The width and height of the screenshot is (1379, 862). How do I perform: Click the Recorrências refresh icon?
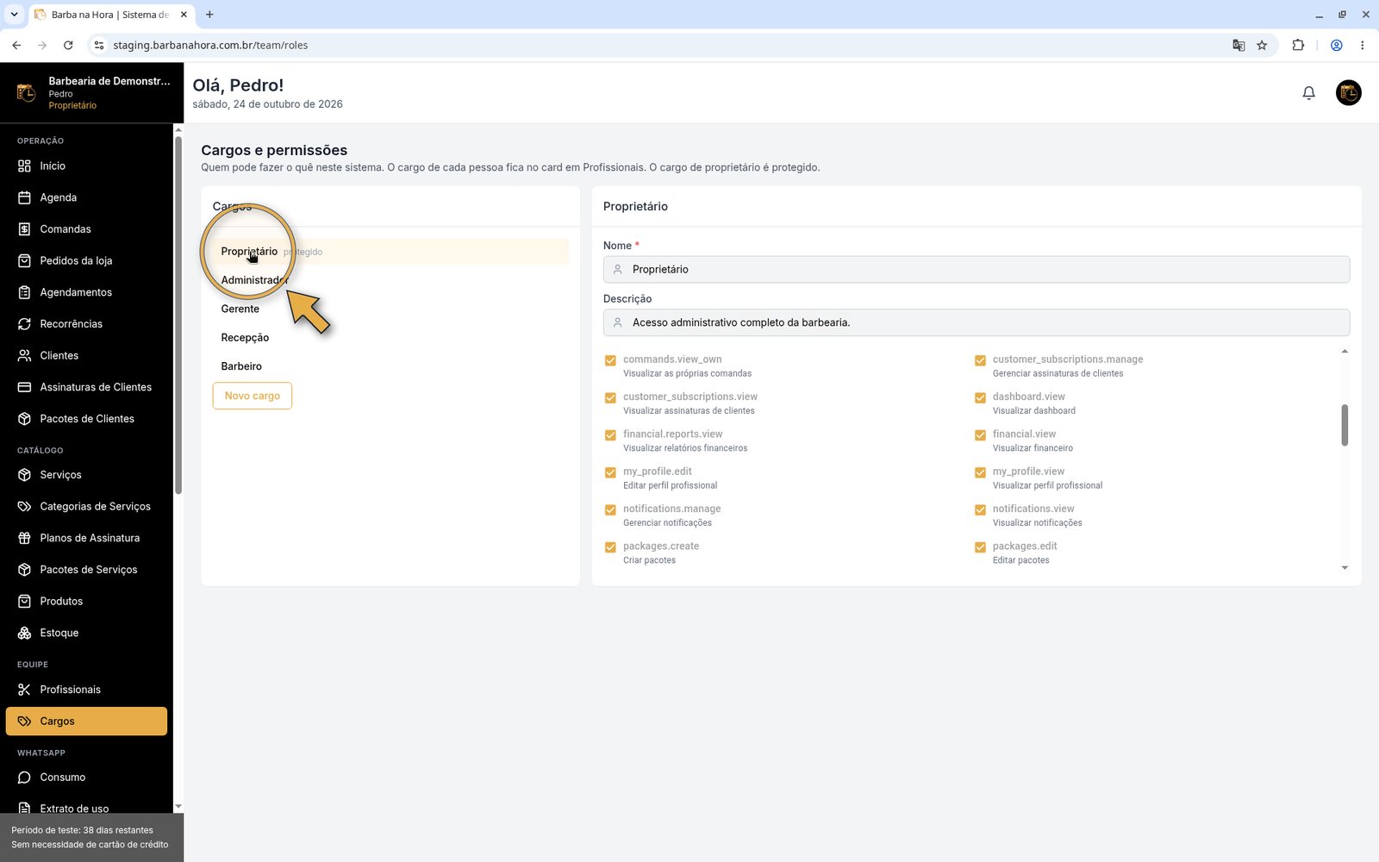(x=24, y=324)
